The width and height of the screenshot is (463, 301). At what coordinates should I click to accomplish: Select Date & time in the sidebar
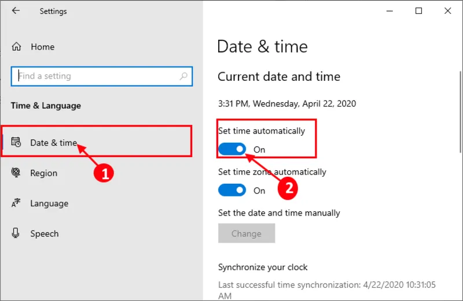coord(97,142)
